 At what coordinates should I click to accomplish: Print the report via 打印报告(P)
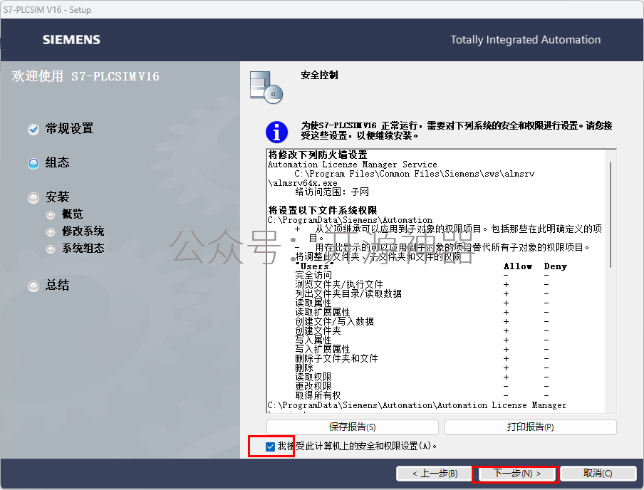530,427
